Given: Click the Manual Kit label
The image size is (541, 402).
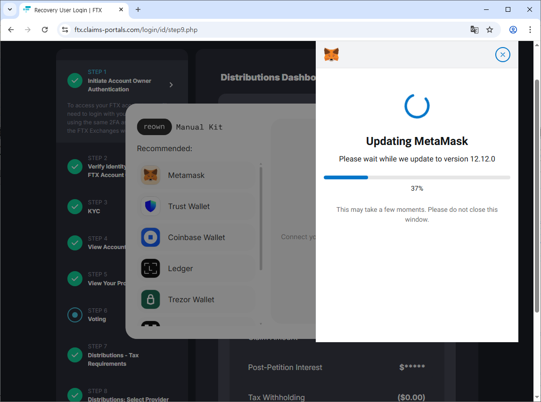Looking at the screenshot, I should (199, 127).
